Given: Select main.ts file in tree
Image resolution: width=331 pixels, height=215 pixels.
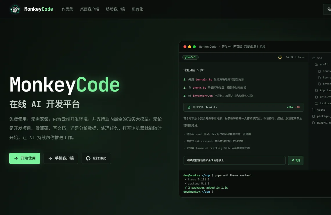Looking at the screenshot, I should point(323,97).
